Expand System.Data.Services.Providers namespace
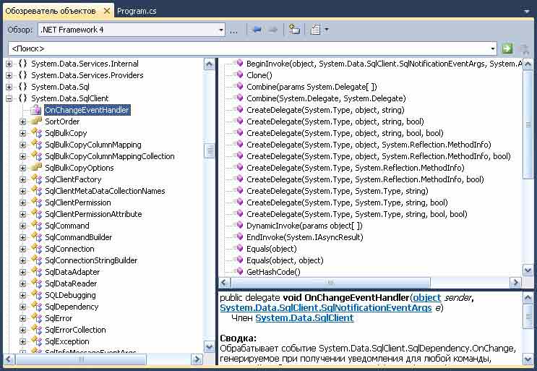The height and width of the screenshot is (371, 537). coord(9,75)
